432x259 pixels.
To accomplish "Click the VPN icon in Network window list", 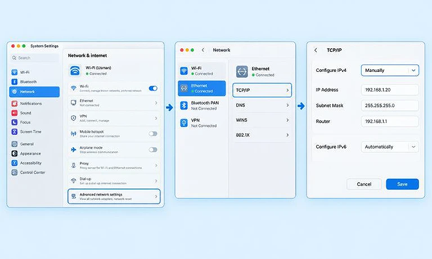I will (184, 122).
